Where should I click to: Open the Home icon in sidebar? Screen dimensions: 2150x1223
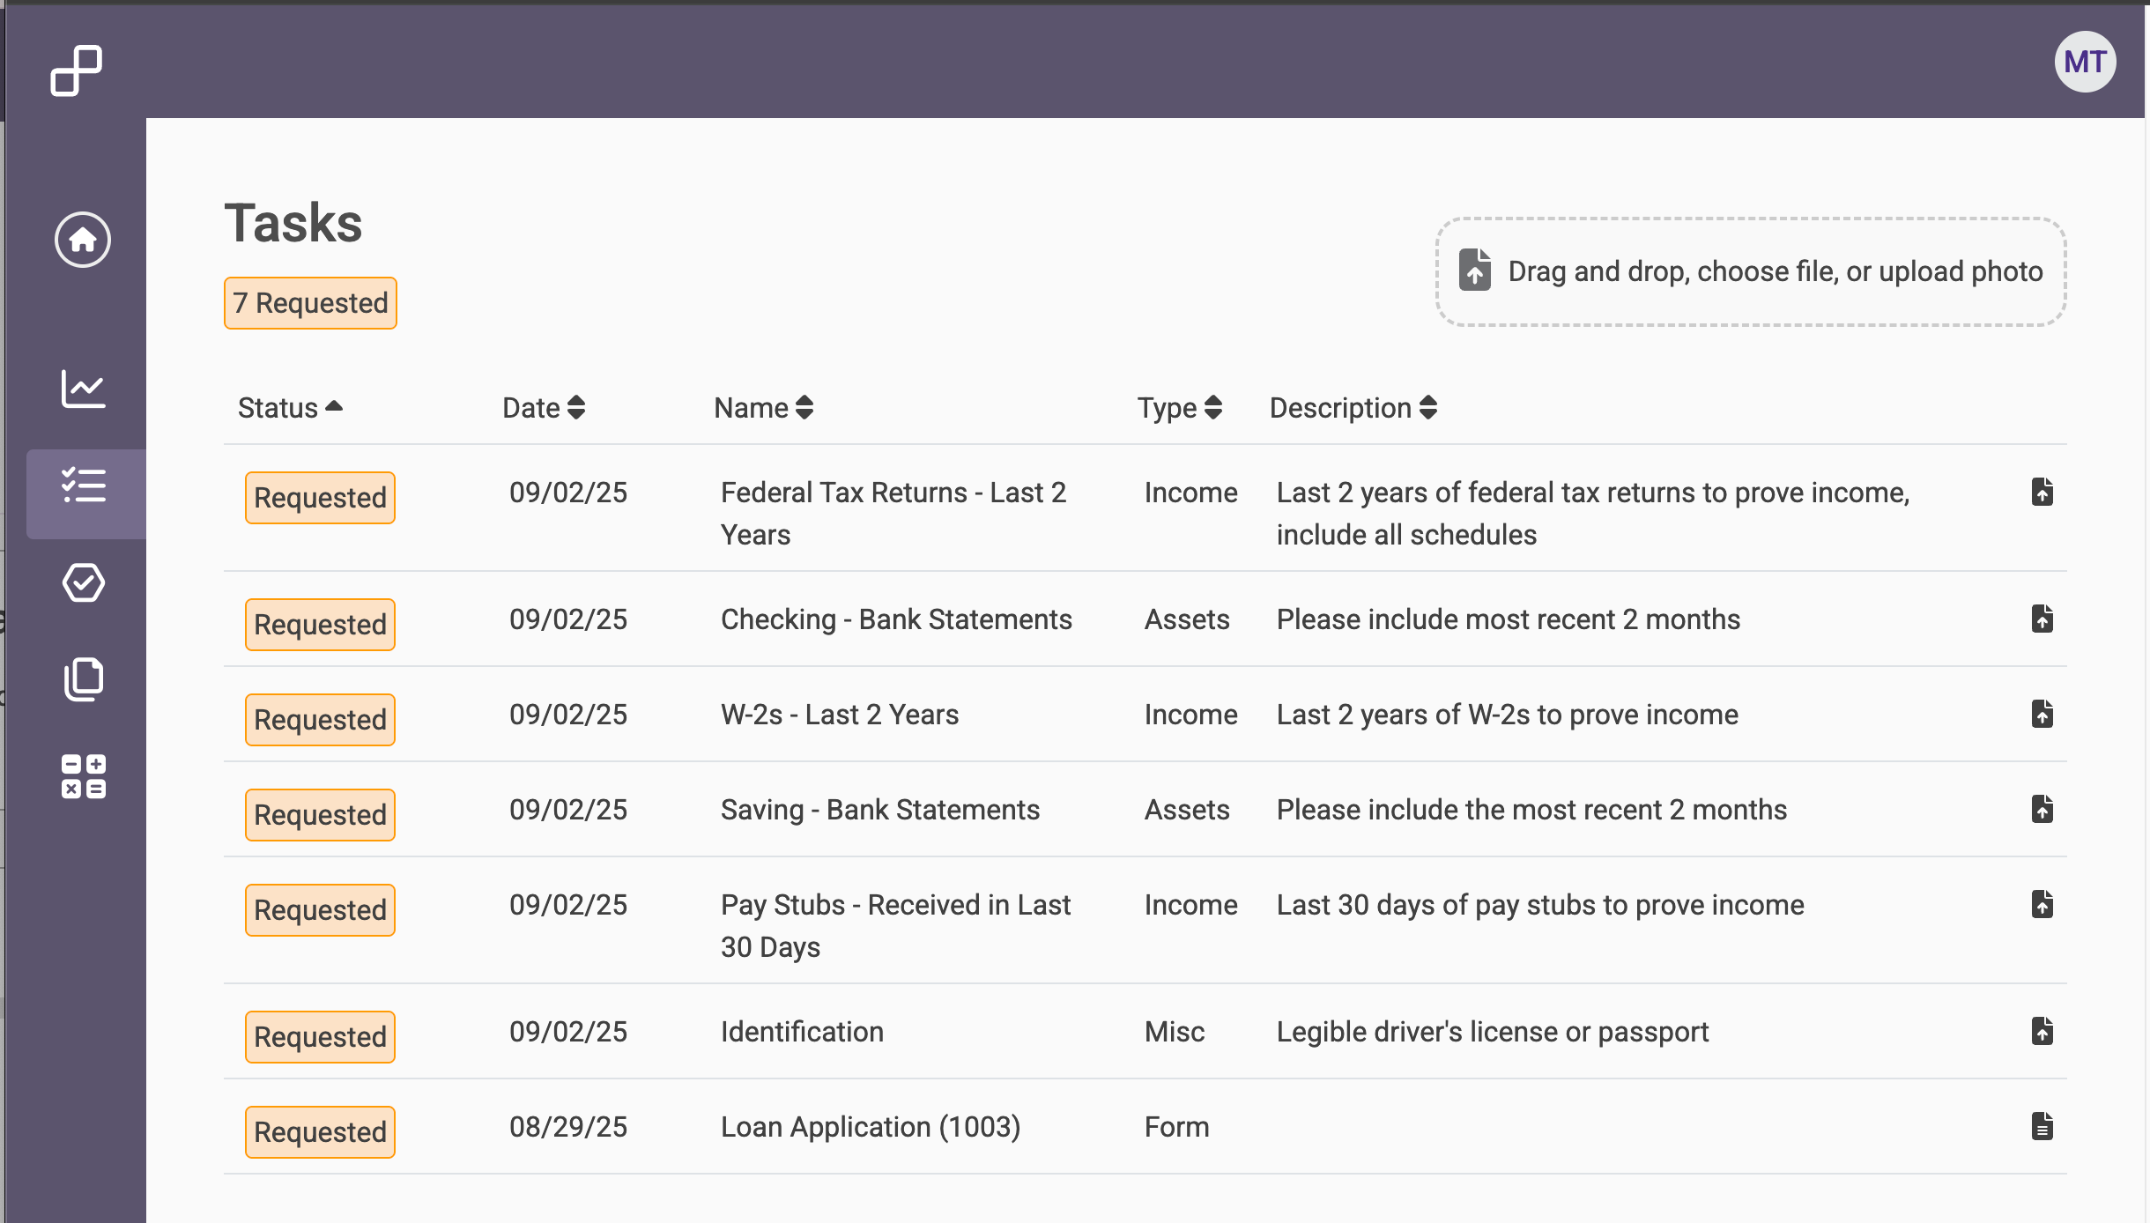pyautogui.click(x=83, y=240)
